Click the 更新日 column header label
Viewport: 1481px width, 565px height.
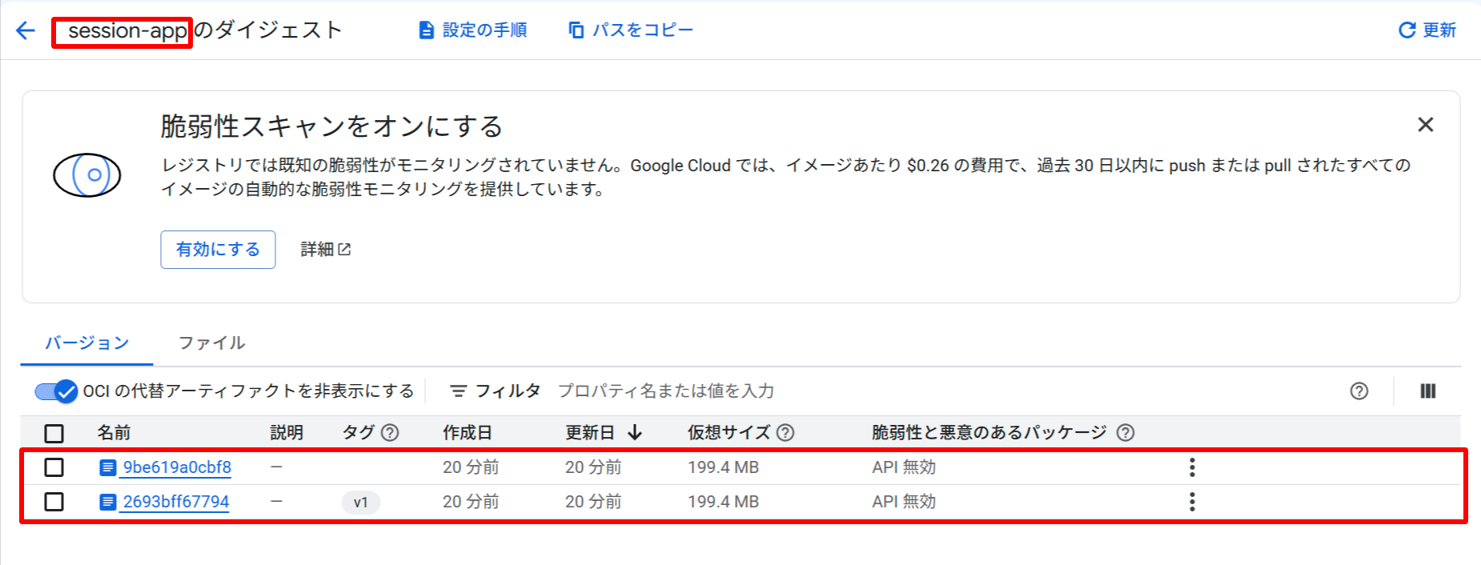click(x=590, y=433)
